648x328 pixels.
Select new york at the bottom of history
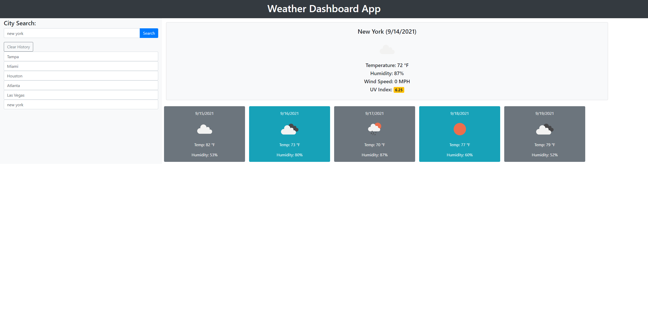pos(81,104)
